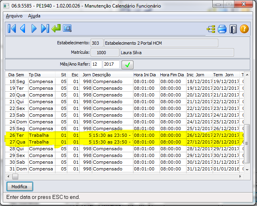Click 26/12/2017 in Inic Jorn column
Image resolution: width=257 pixels, height=206 pixels.
[200, 135]
